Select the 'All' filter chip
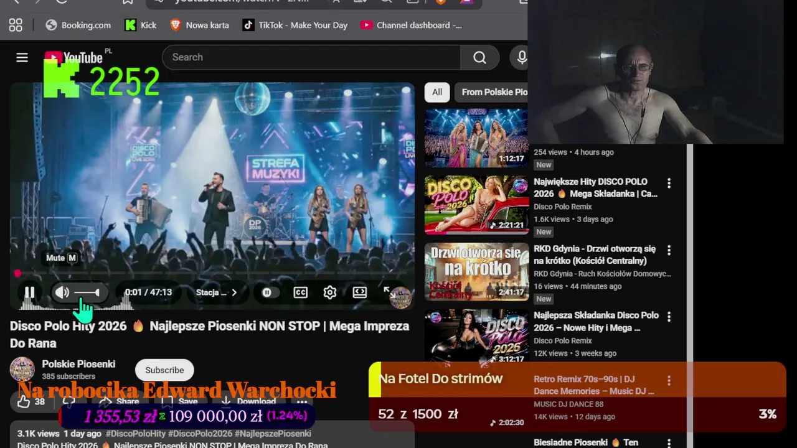The image size is (797, 448). [437, 92]
